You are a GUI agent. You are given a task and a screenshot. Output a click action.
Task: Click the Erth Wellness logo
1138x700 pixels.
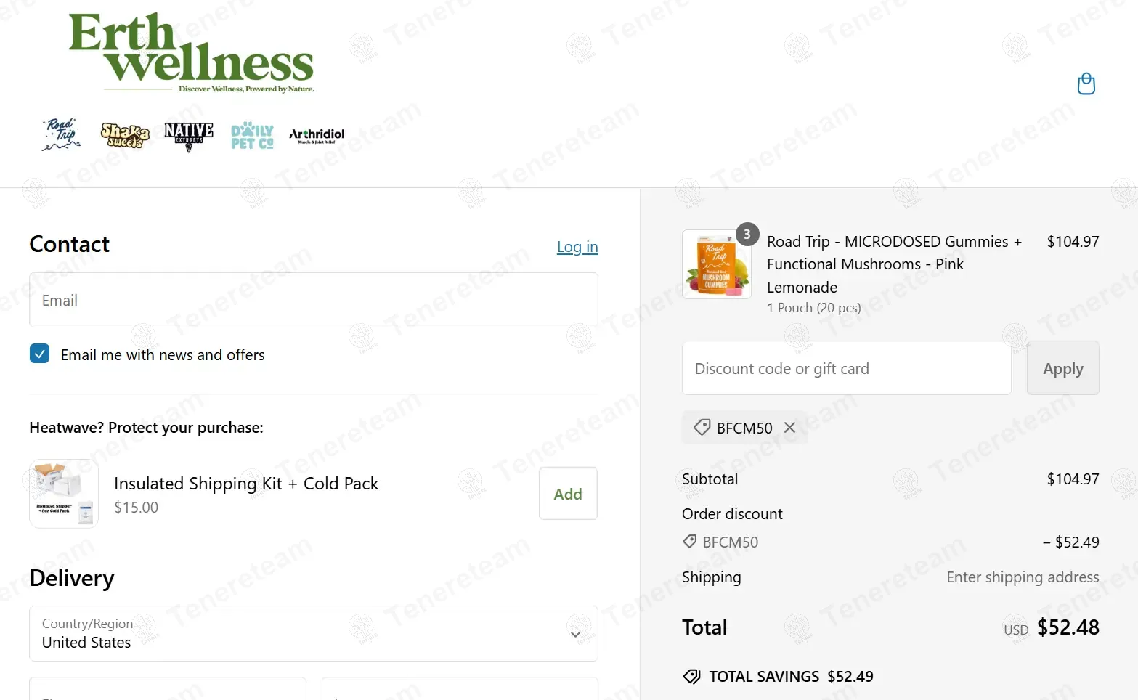pos(192,54)
